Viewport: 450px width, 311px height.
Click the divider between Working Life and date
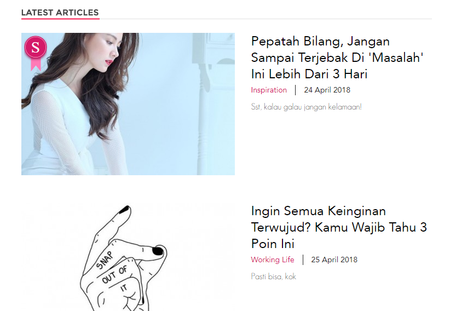pos(303,260)
